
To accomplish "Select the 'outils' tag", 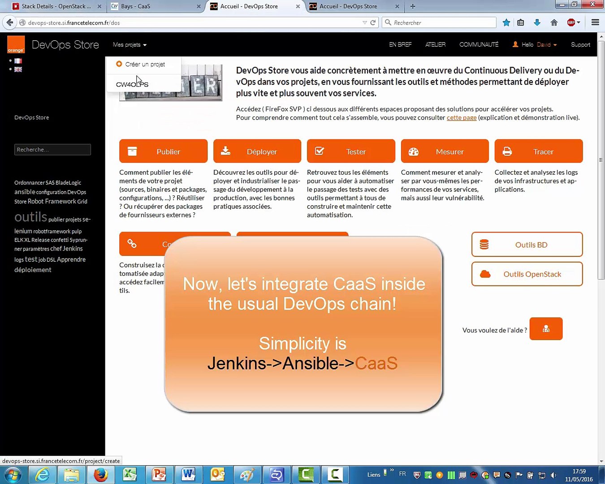I will [30, 217].
